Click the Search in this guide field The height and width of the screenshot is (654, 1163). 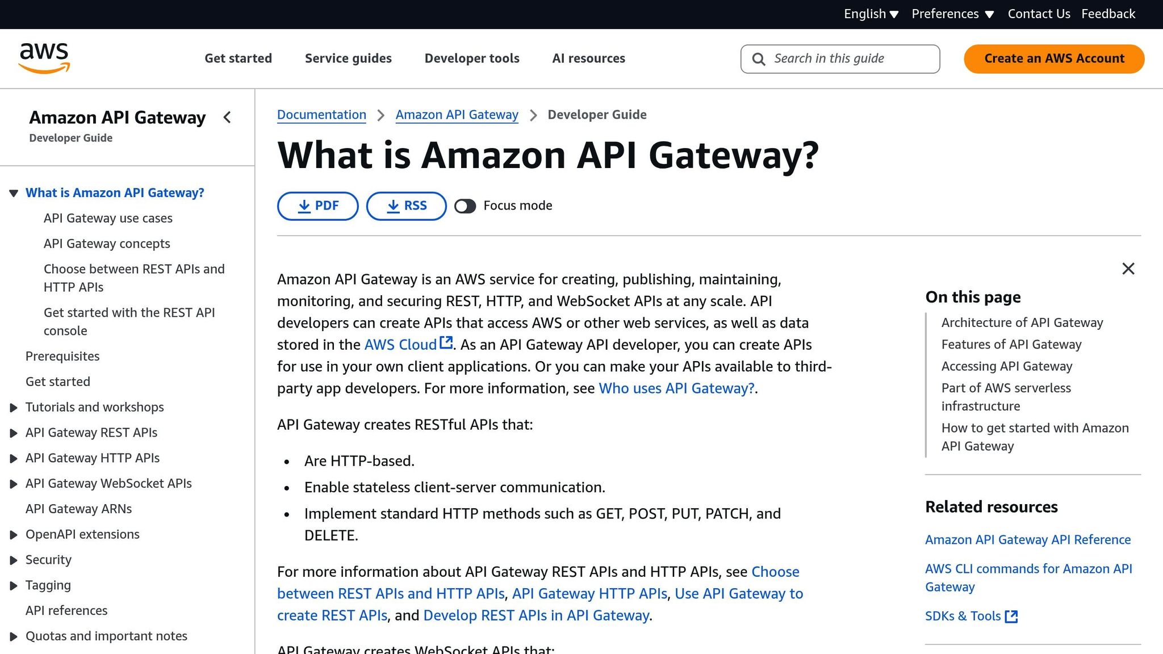(x=840, y=59)
